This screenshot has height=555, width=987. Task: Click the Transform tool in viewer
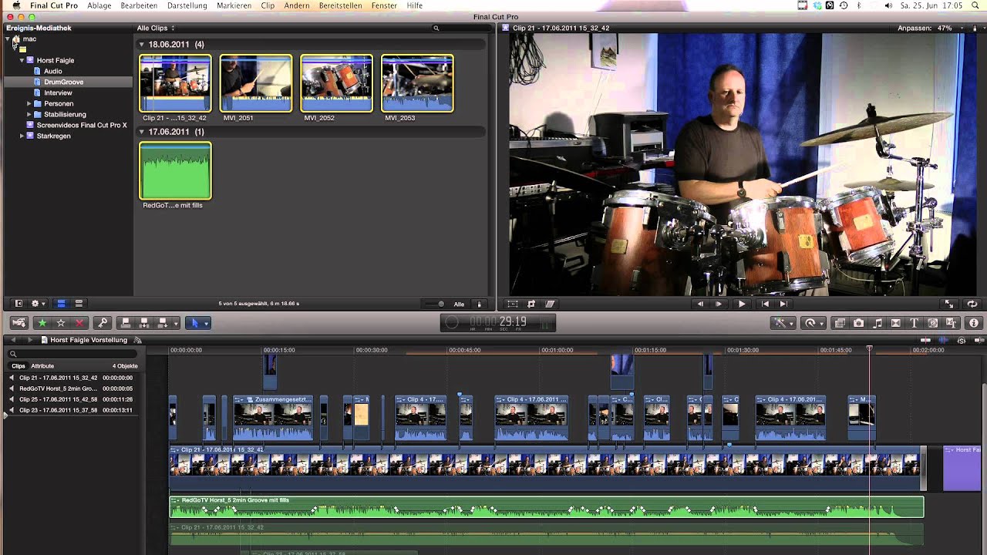click(512, 304)
